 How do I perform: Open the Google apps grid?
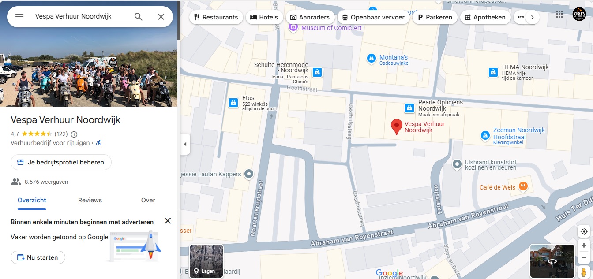point(559,14)
